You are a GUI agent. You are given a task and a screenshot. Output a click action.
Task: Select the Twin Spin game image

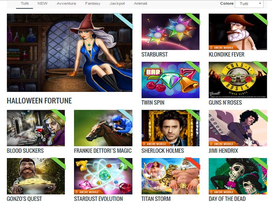[170, 80]
